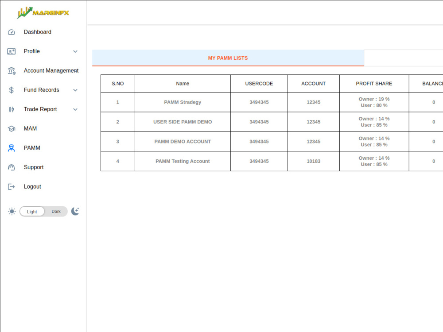The width and height of the screenshot is (443, 332).
Task: Click the MarginFX logo
Action: (43, 13)
